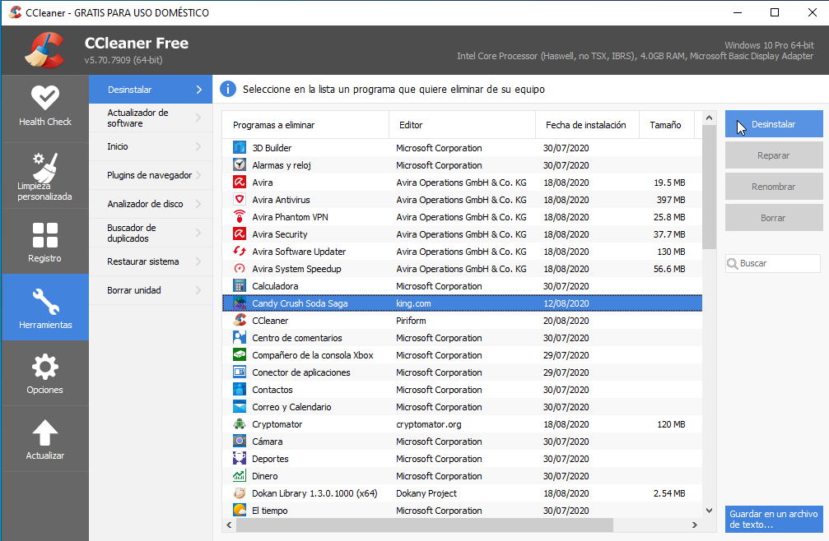Click horizontal scrollbar left arrow
The height and width of the screenshot is (541, 829).
tap(229, 525)
